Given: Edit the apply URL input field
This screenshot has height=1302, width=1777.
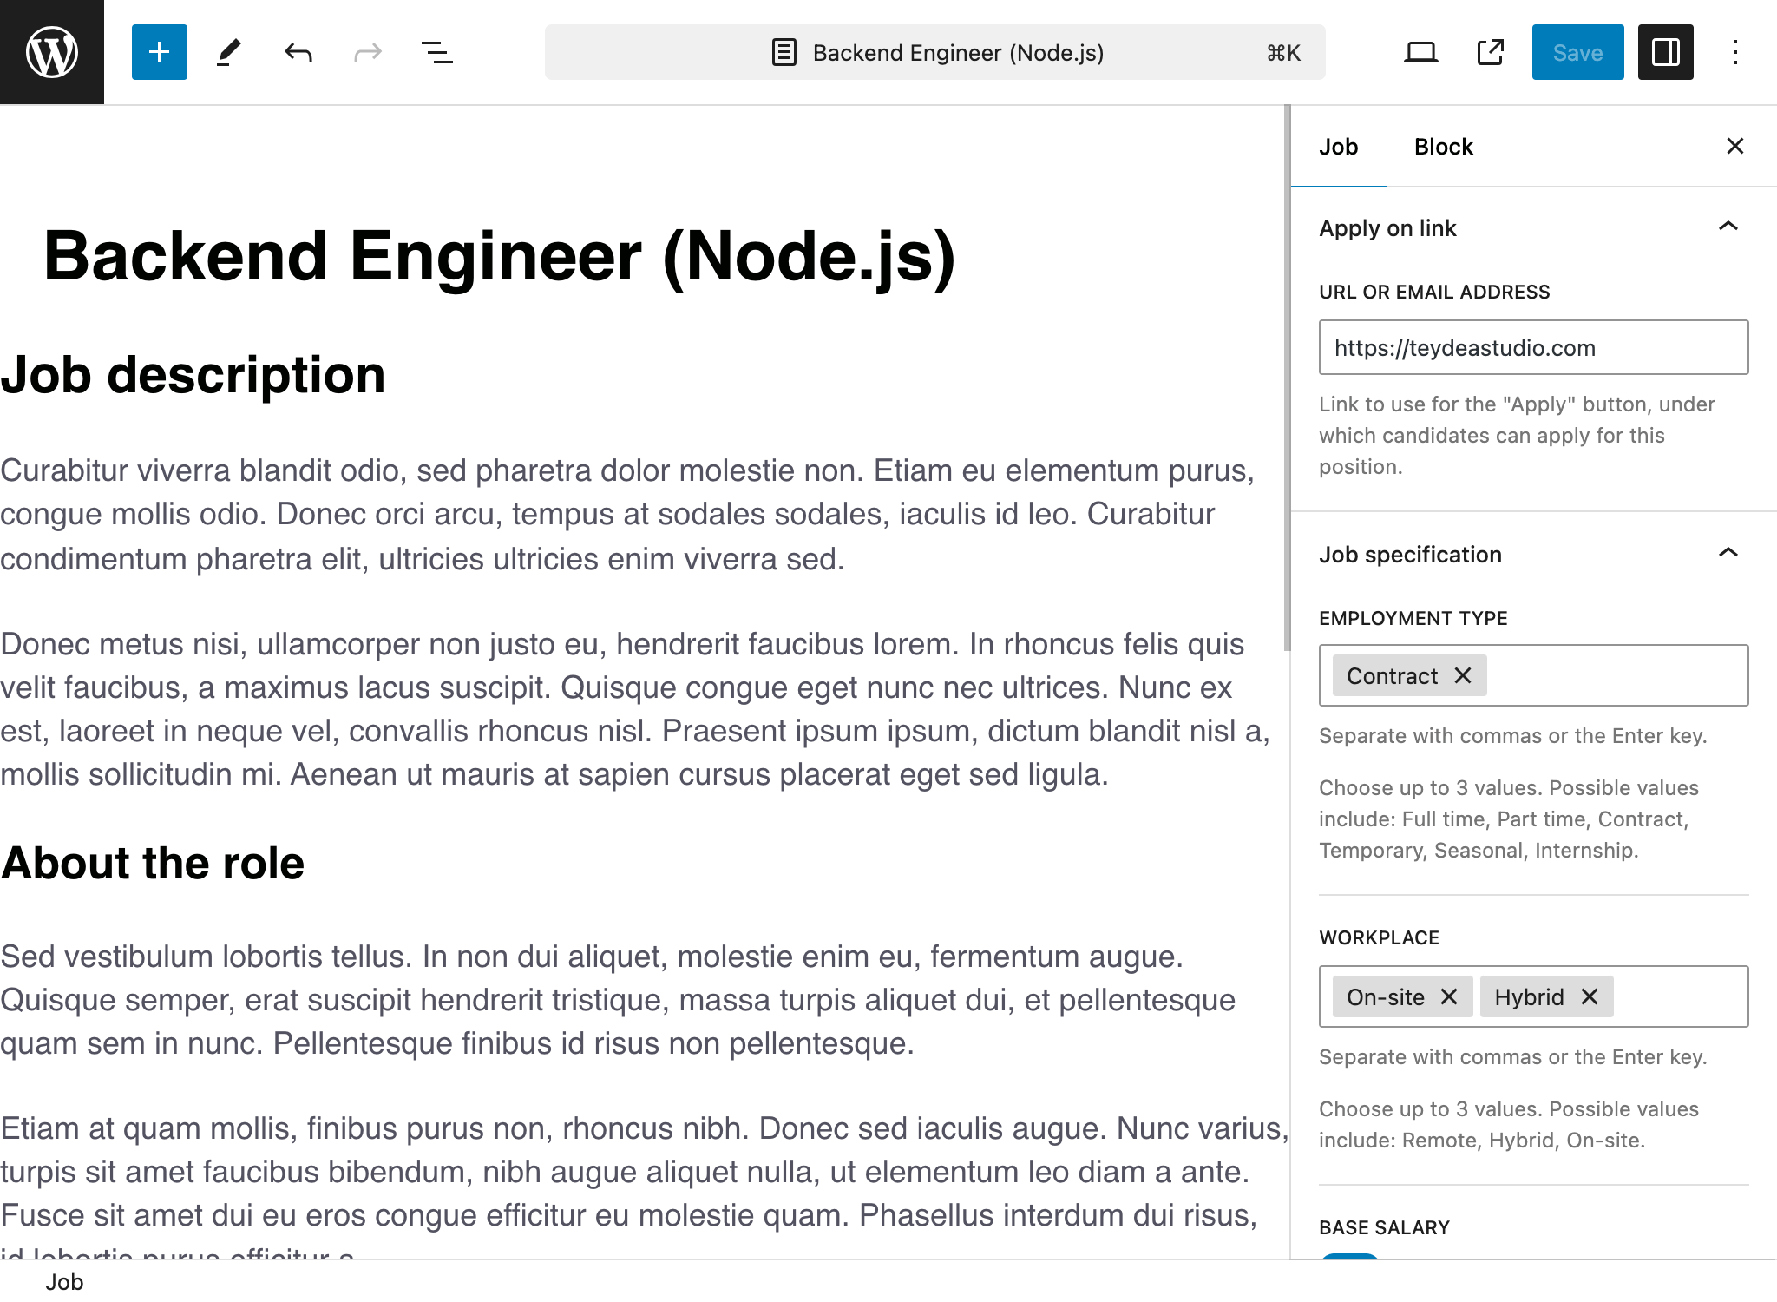Looking at the screenshot, I should coord(1530,346).
